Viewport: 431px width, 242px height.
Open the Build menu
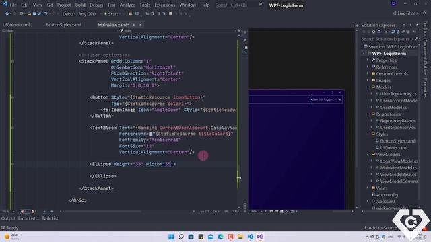80,5
